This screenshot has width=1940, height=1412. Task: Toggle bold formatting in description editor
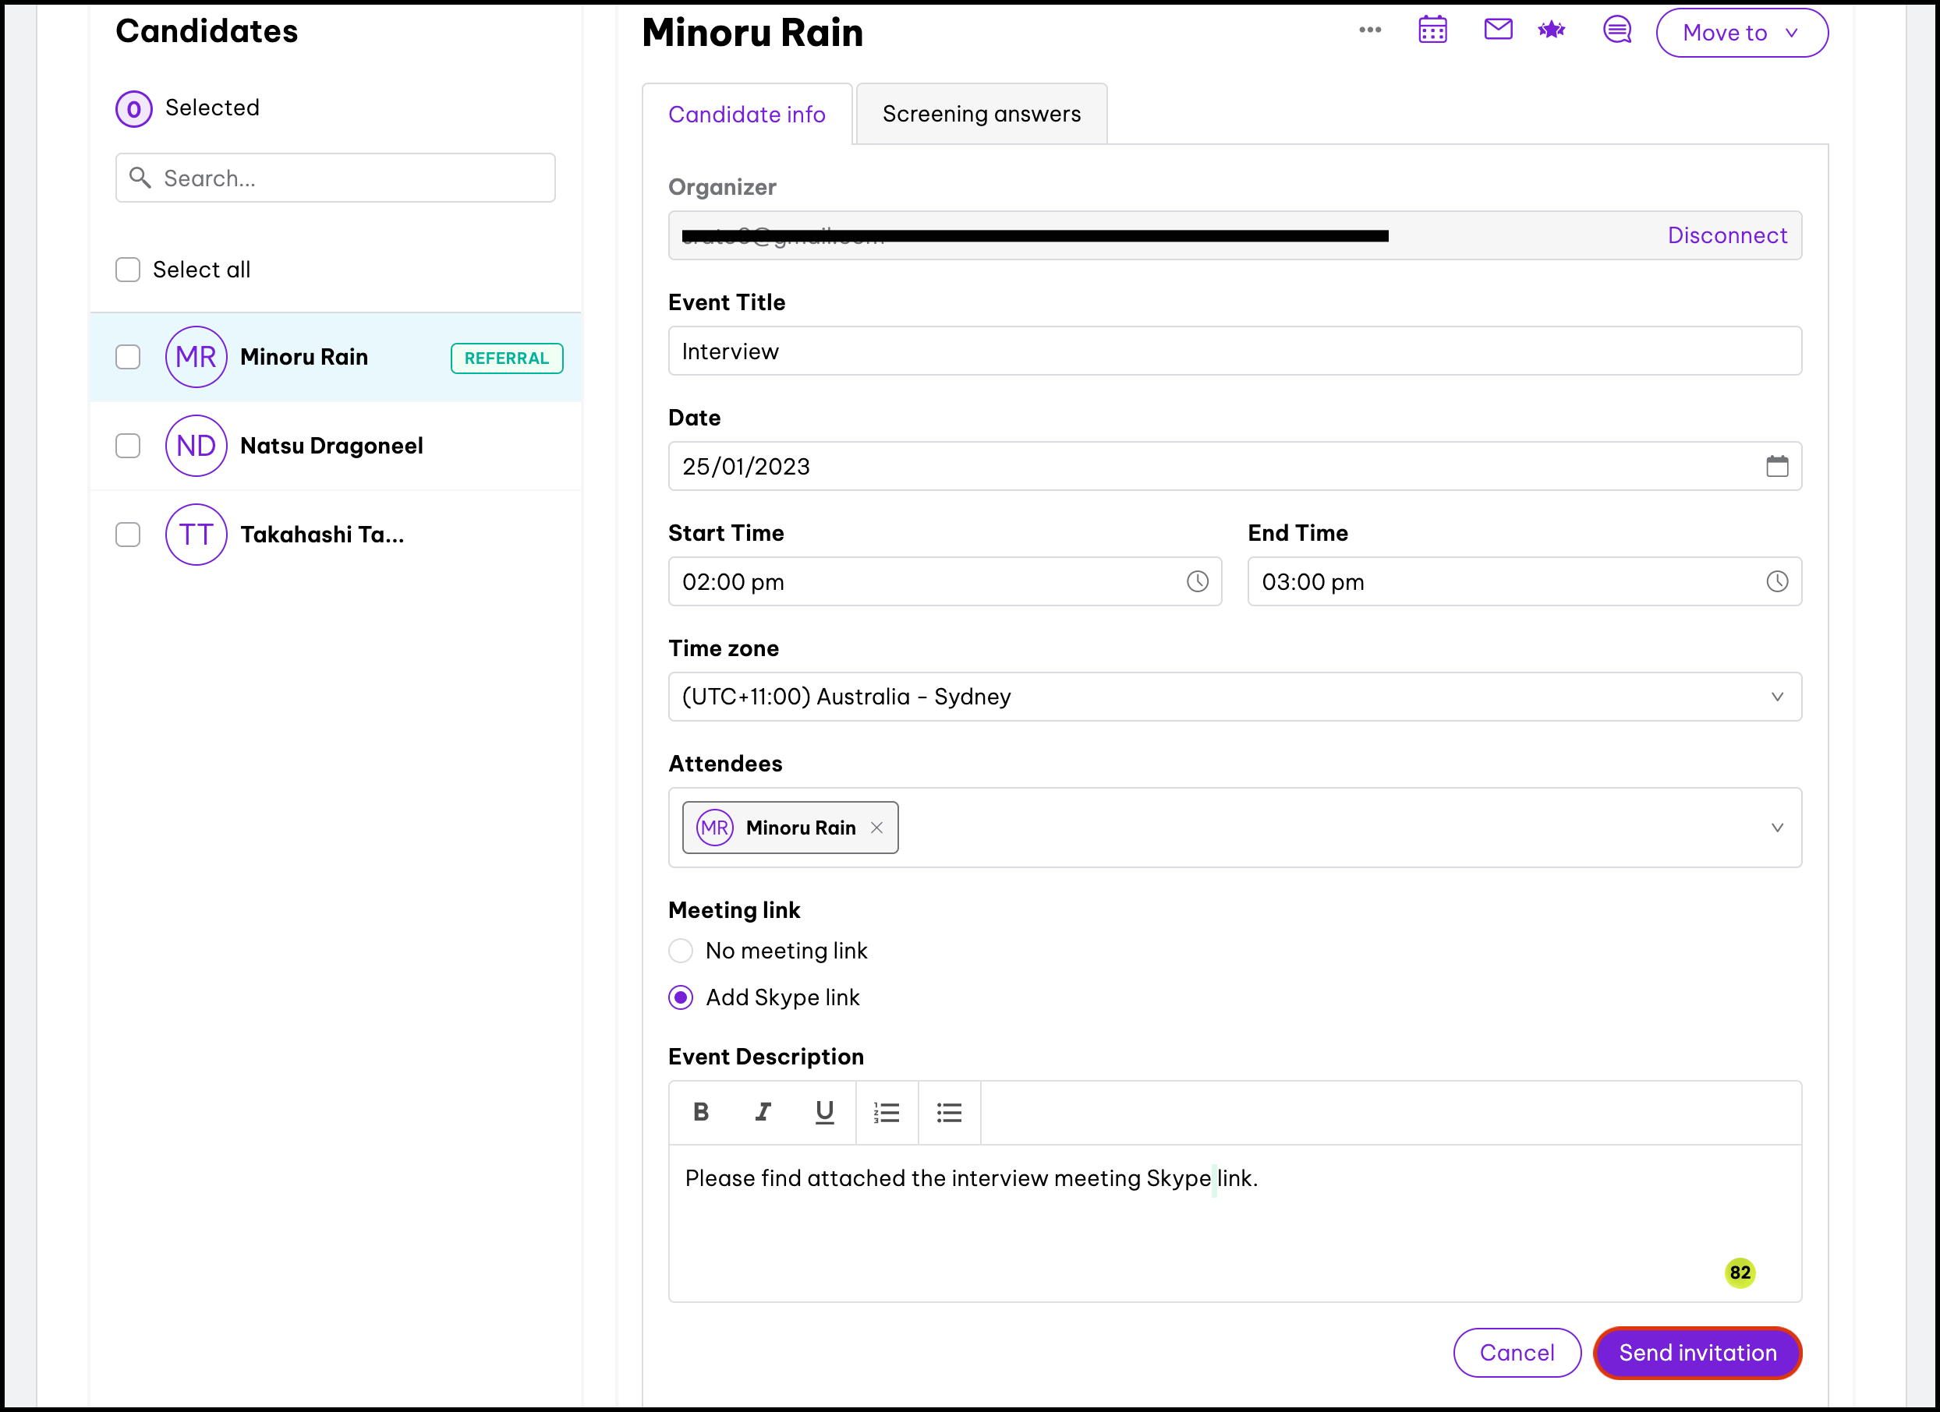coord(700,1112)
